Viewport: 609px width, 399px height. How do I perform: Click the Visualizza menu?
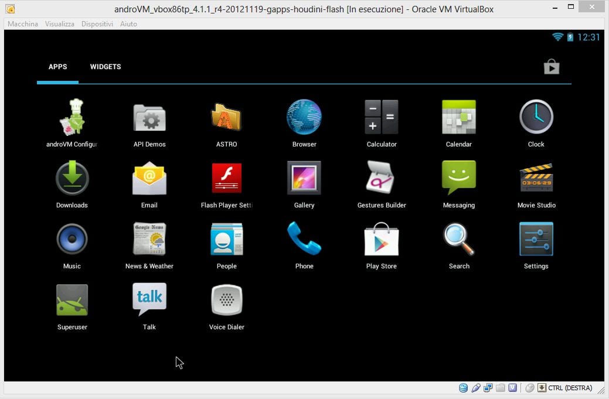pyautogui.click(x=60, y=24)
